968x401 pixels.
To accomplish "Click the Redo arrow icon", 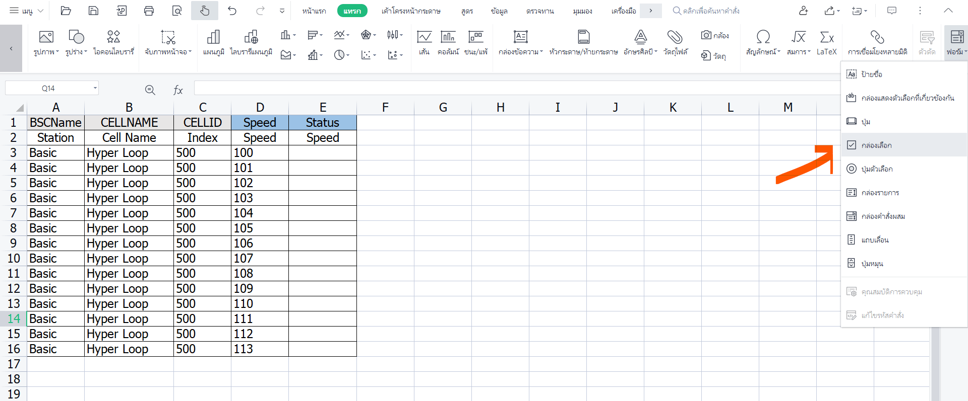I will pos(260,11).
